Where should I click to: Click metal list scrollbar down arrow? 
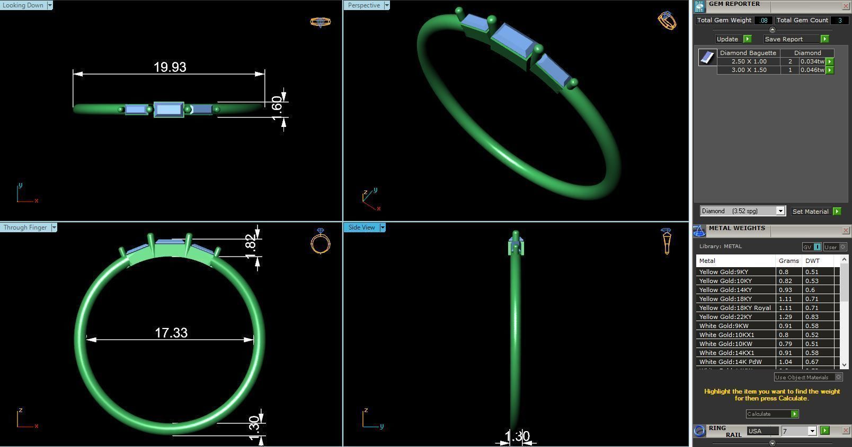coord(844,364)
